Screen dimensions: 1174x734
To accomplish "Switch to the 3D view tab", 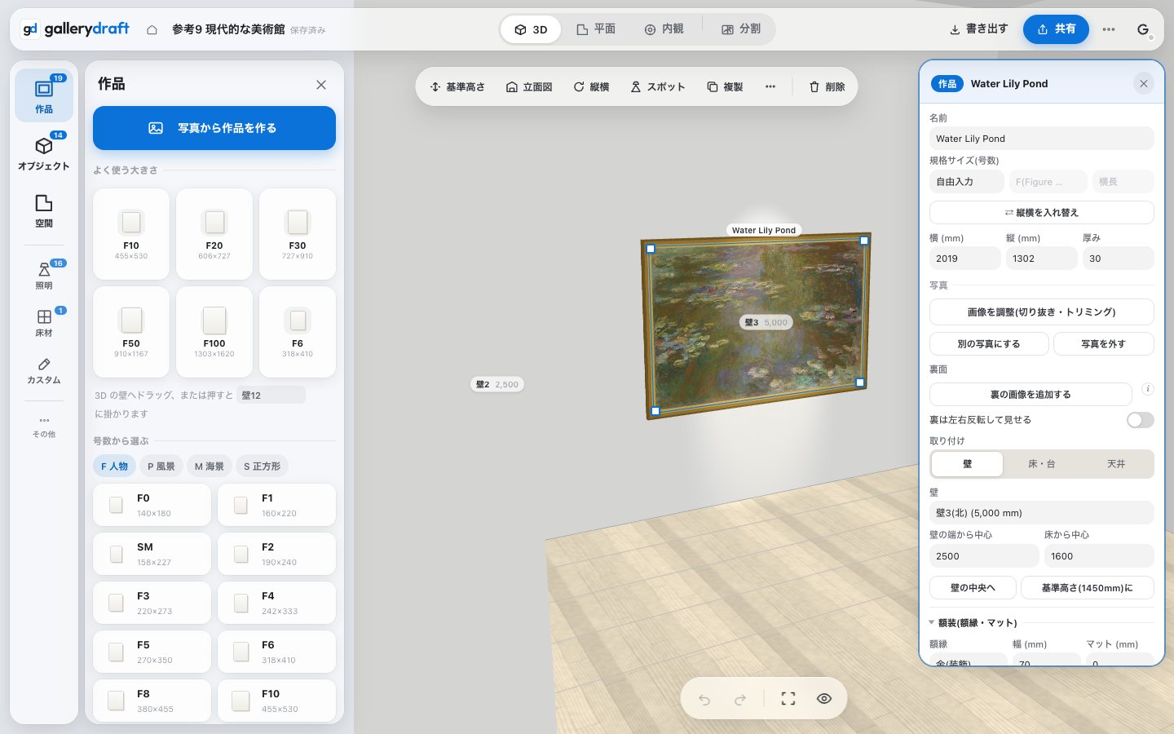I will tap(531, 29).
